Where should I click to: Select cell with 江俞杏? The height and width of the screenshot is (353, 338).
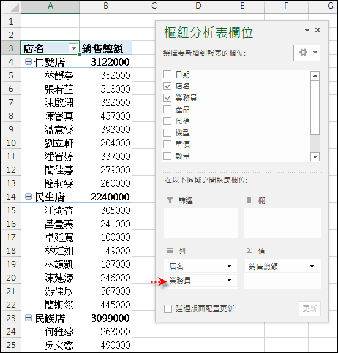click(x=50, y=210)
